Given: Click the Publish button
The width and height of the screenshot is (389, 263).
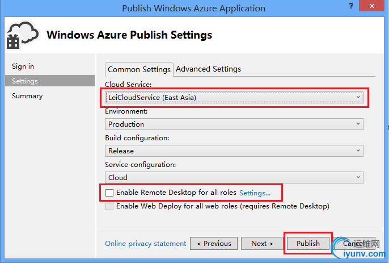Looking at the screenshot, I should pyautogui.click(x=308, y=243).
